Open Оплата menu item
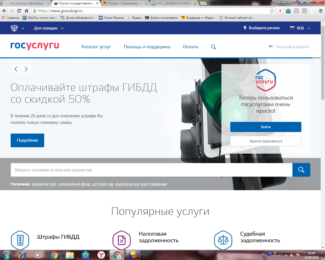 [190, 47]
